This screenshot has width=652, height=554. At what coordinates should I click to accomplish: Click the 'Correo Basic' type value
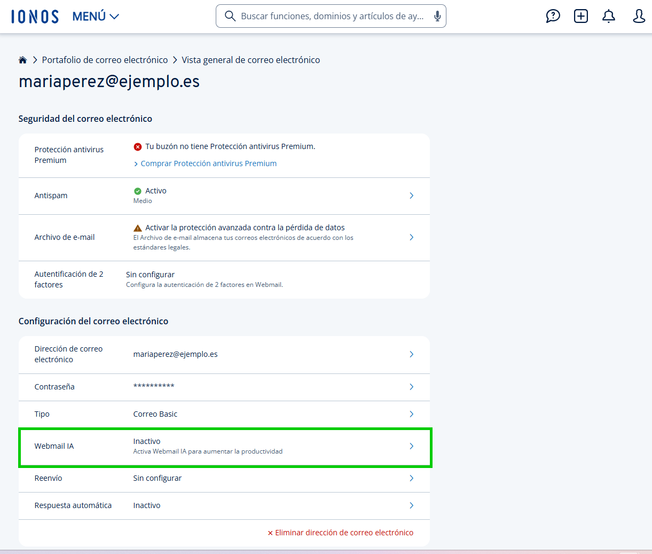coord(155,414)
